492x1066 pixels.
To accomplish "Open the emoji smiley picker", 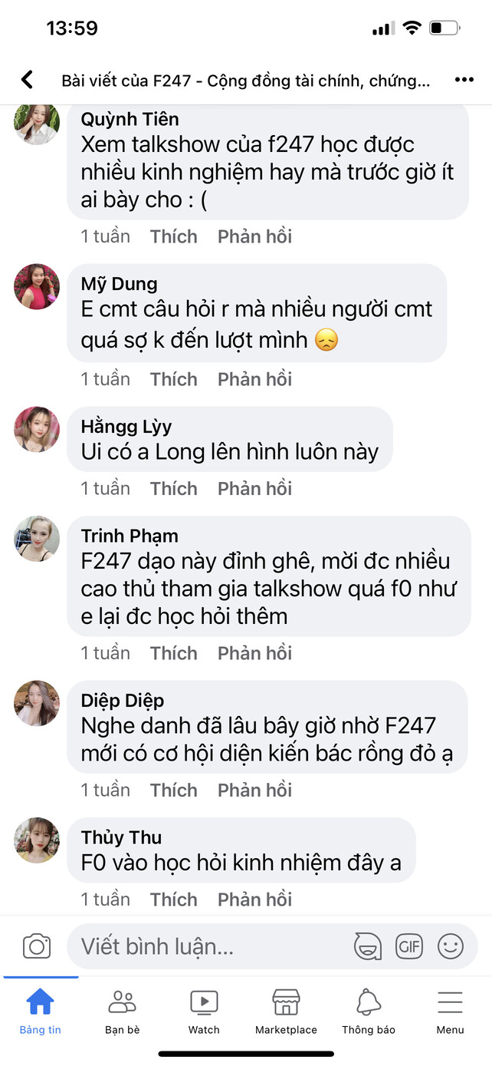I will point(451,946).
